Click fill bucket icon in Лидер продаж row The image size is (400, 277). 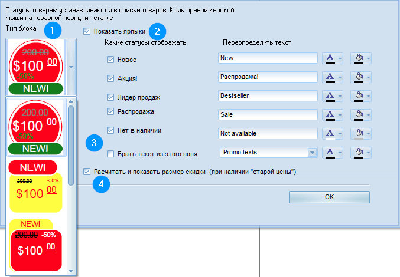point(359,96)
